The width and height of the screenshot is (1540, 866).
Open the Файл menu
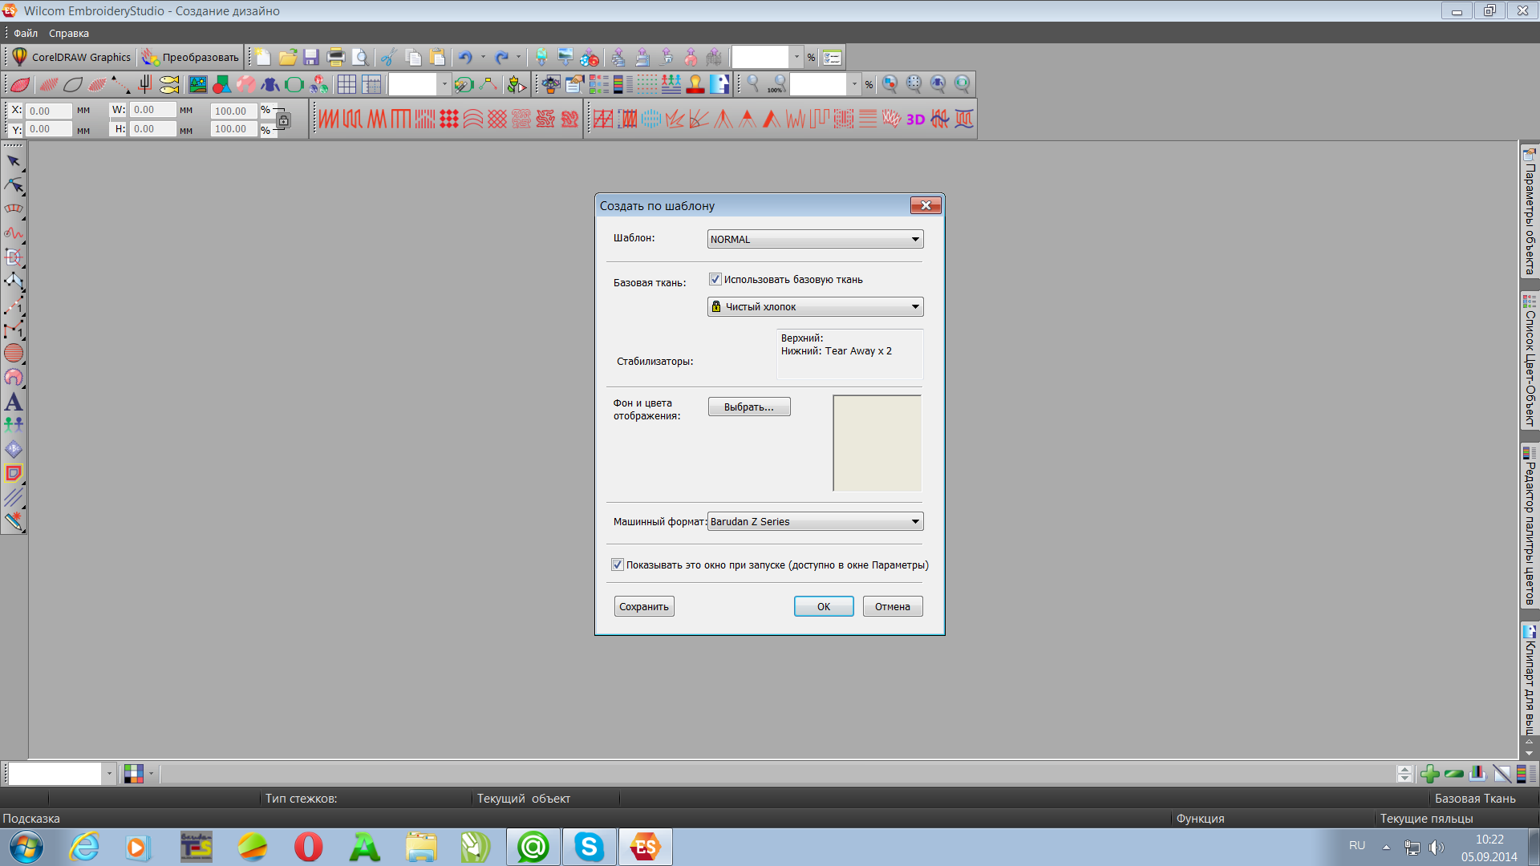(x=26, y=33)
